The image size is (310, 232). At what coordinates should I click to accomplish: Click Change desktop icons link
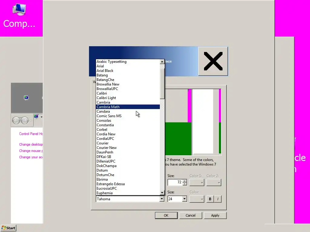pyautogui.click(x=31, y=144)
